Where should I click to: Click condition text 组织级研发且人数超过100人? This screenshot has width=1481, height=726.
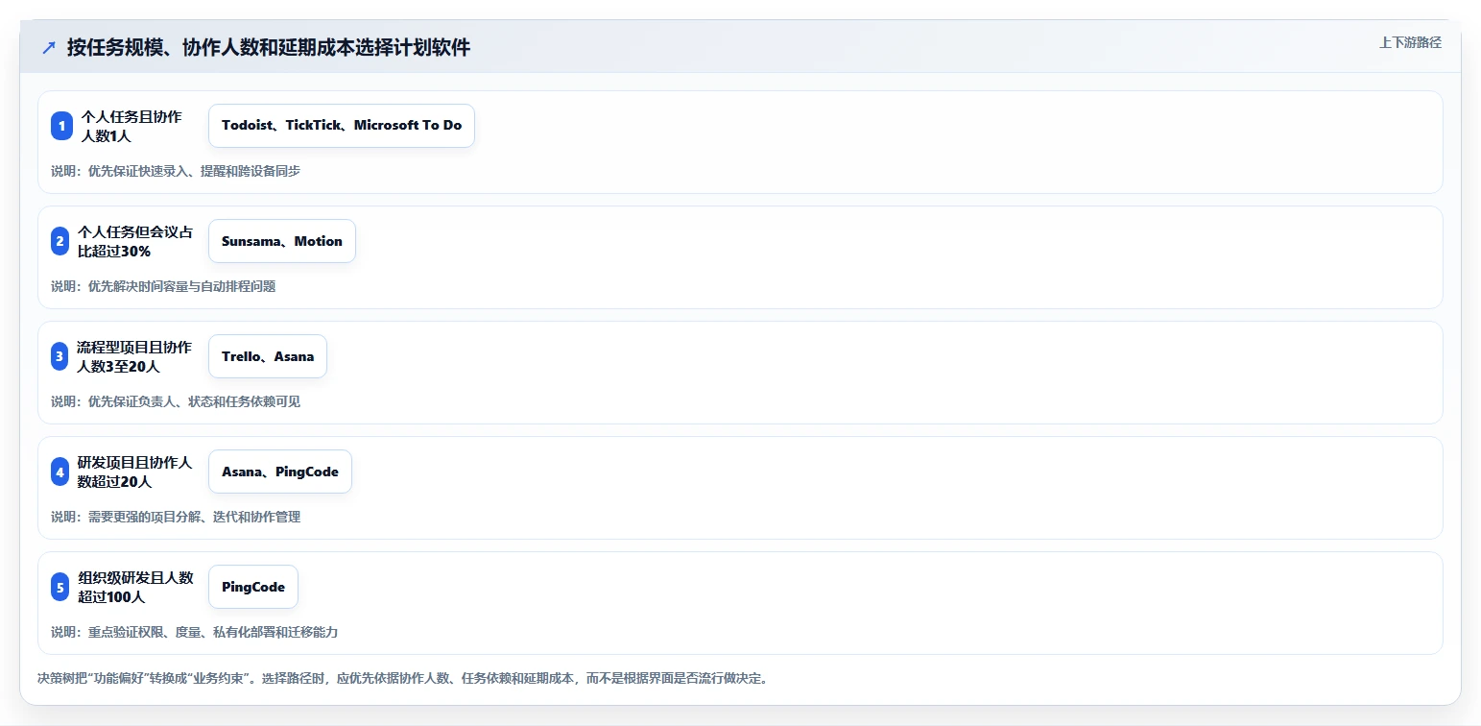point(135,587)
